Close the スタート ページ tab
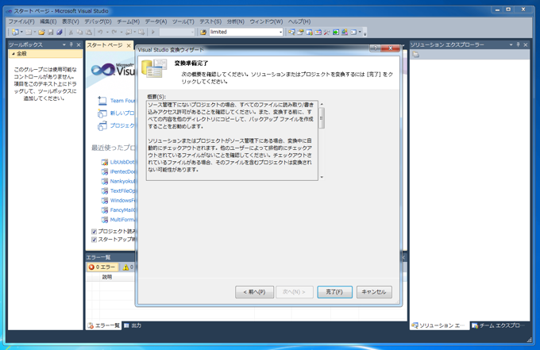The image size is (540, 350). (129, 45)
